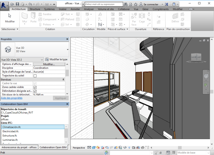The image size is (214, 155).
Task: Click the Open folder quick access icon
Action: tap(12, 4)
